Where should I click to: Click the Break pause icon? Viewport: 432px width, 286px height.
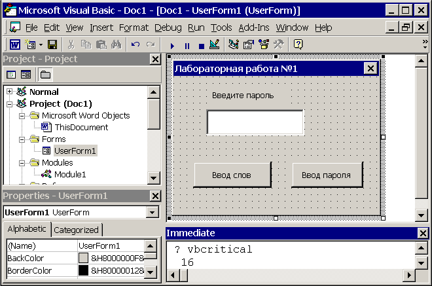[187, 46]
